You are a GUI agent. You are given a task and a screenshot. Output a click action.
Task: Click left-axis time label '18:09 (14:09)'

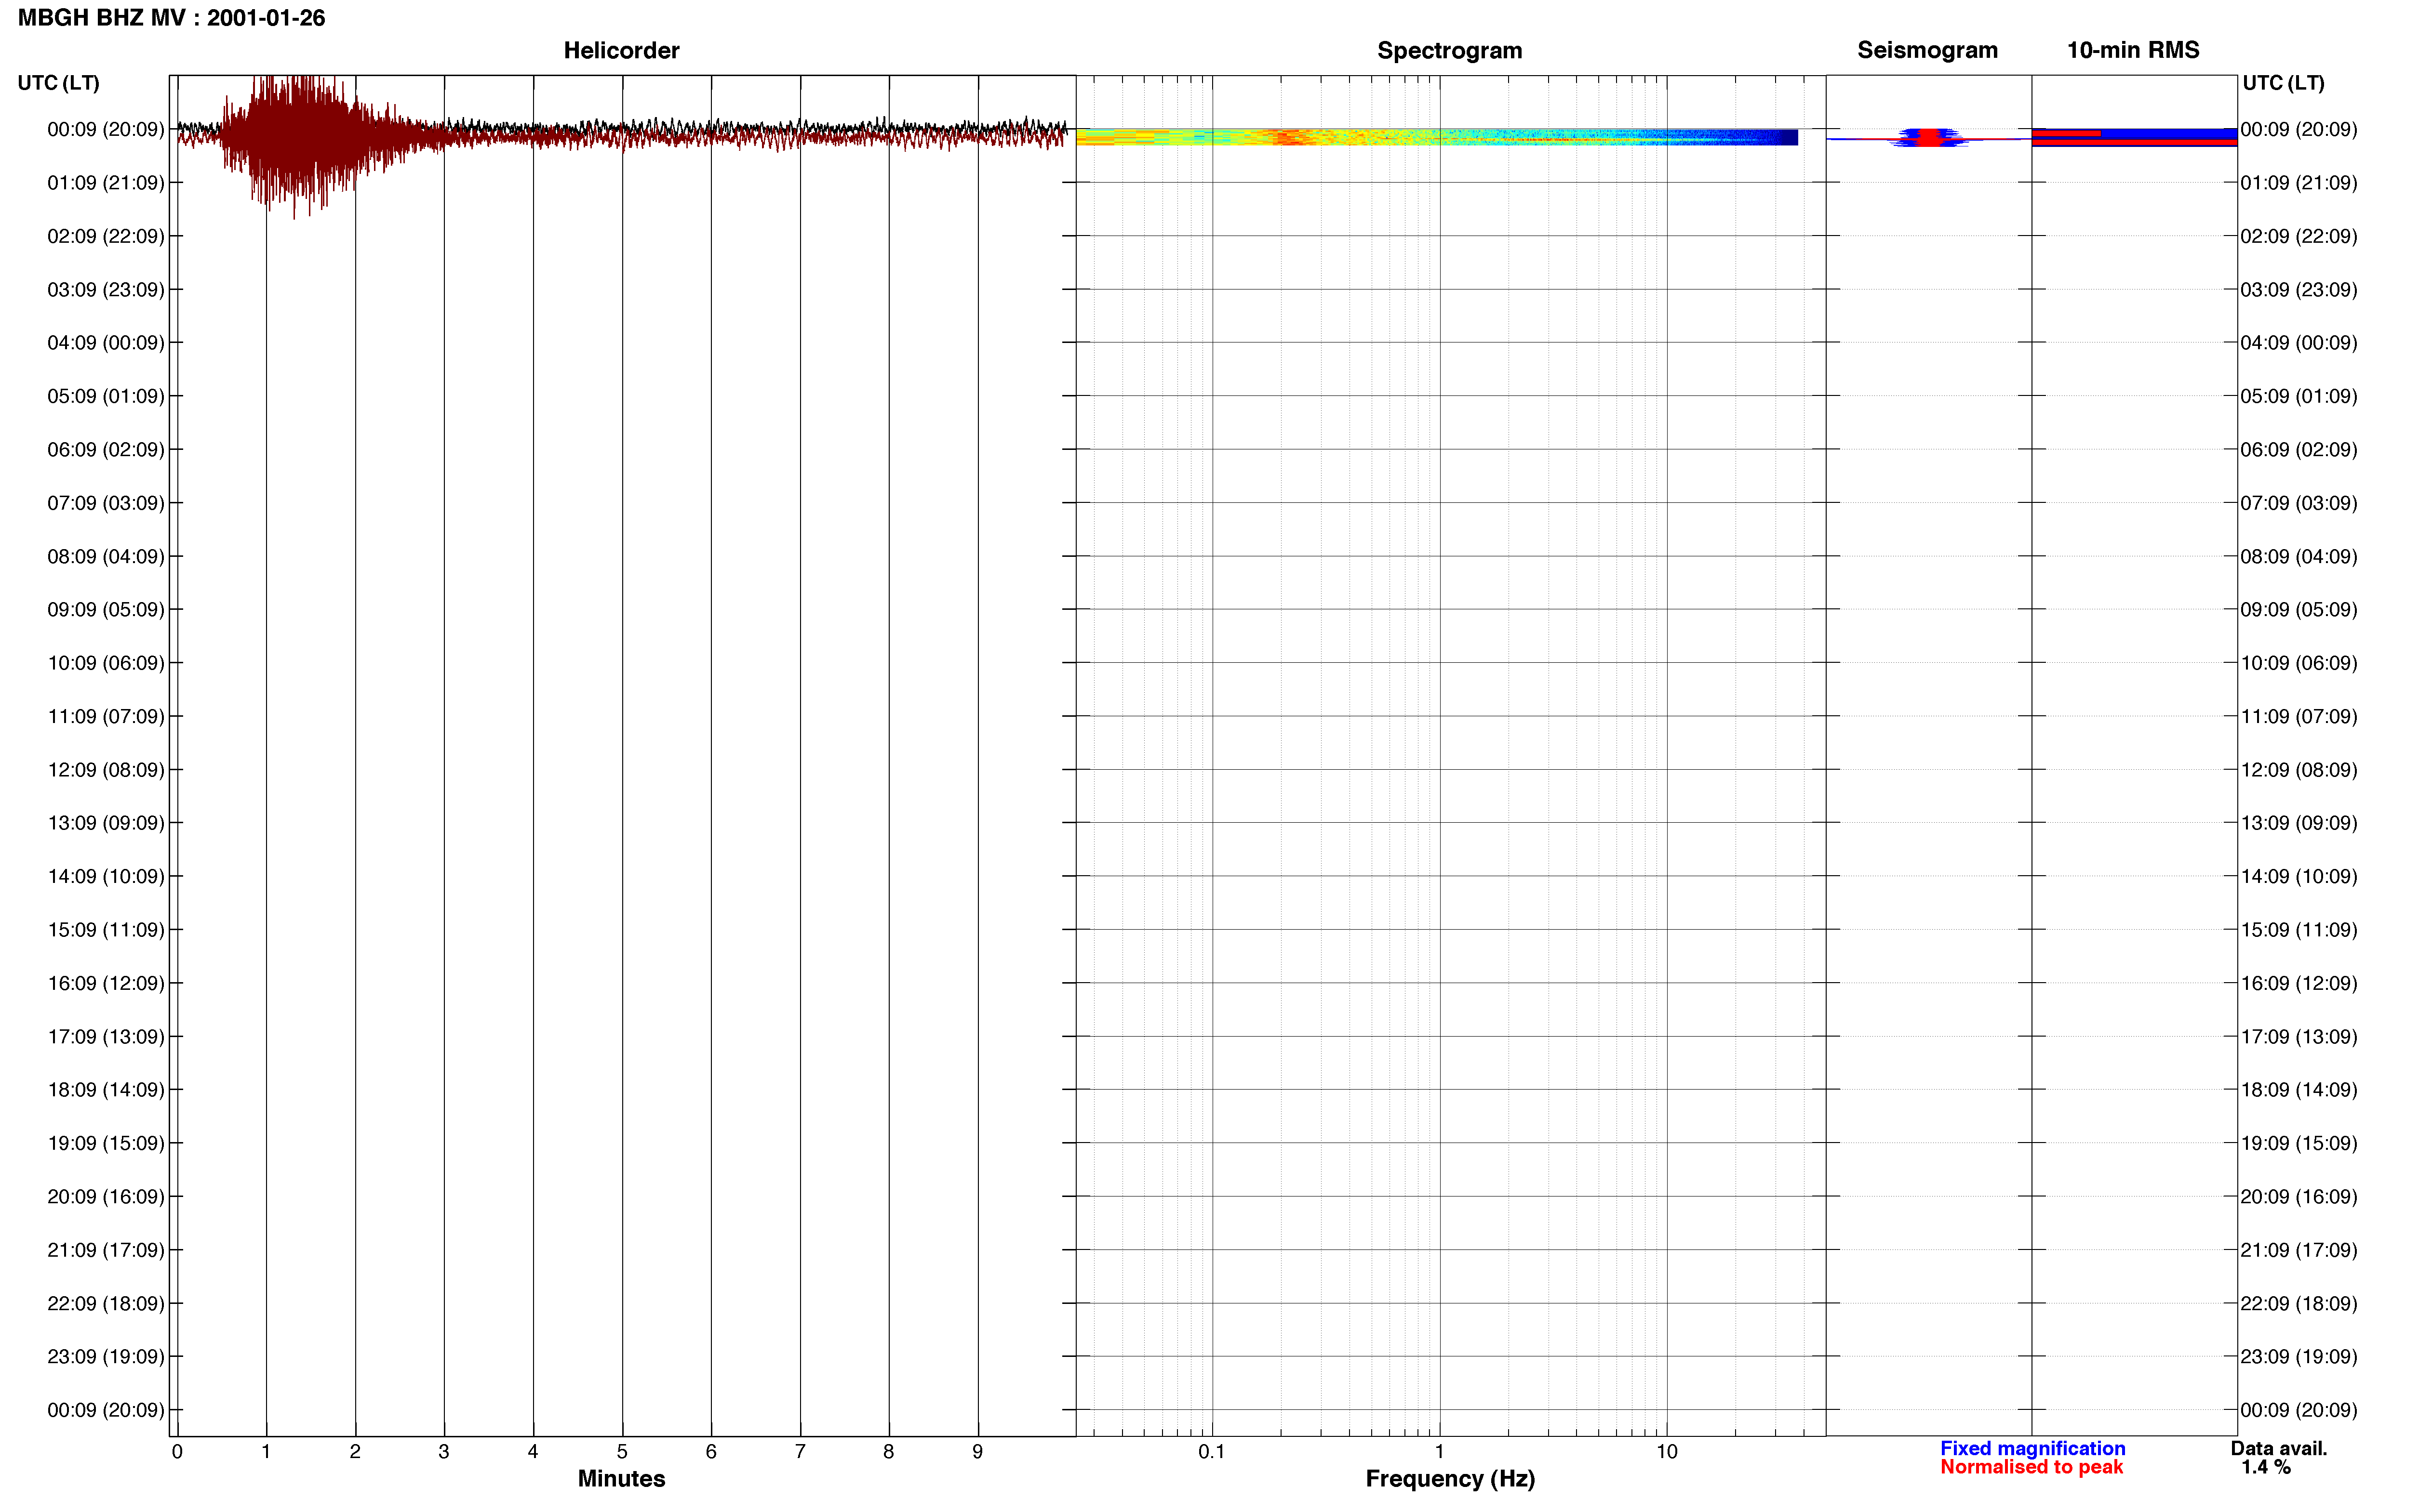106,1090
